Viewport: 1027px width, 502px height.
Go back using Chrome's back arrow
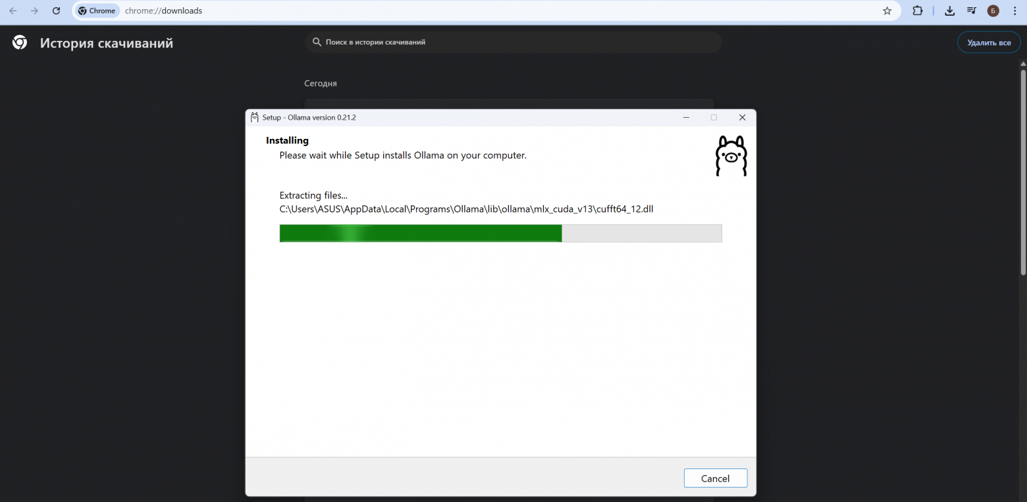click(13, 11)
